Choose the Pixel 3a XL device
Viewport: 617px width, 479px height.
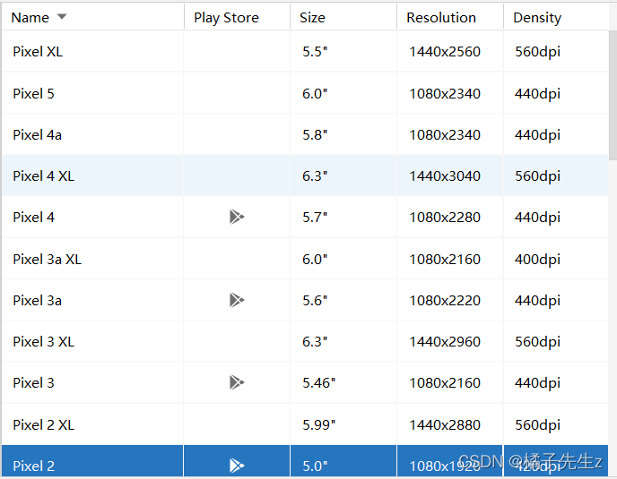(305, 259)
